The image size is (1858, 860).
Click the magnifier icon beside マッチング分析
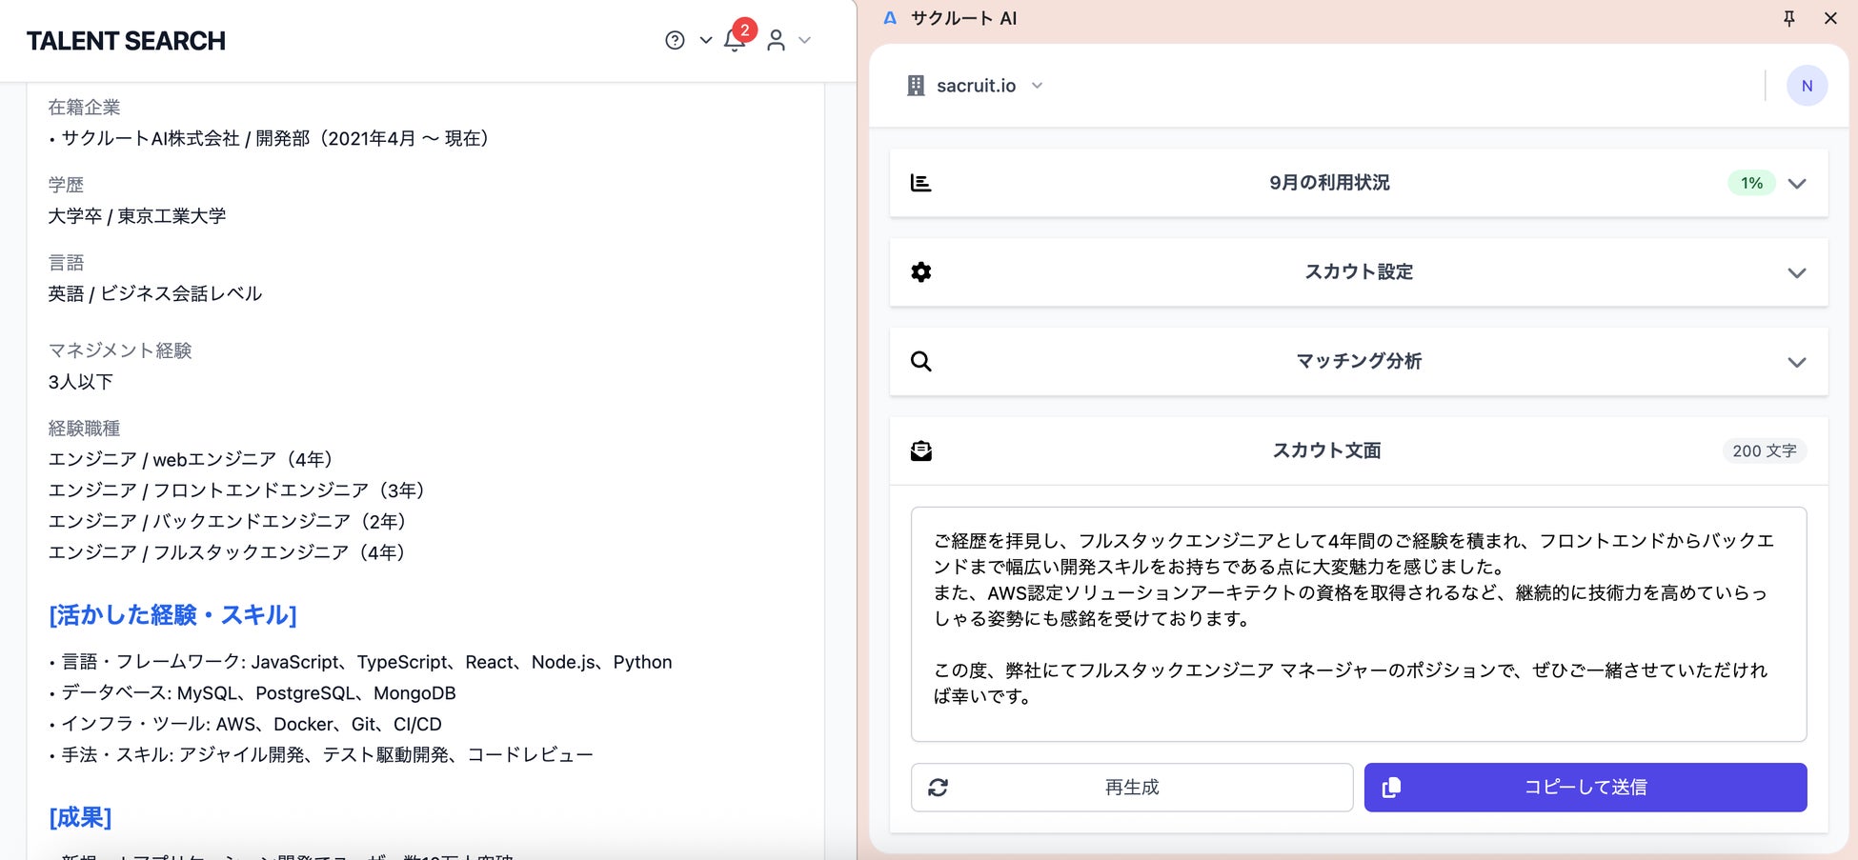tap(920, 362)
